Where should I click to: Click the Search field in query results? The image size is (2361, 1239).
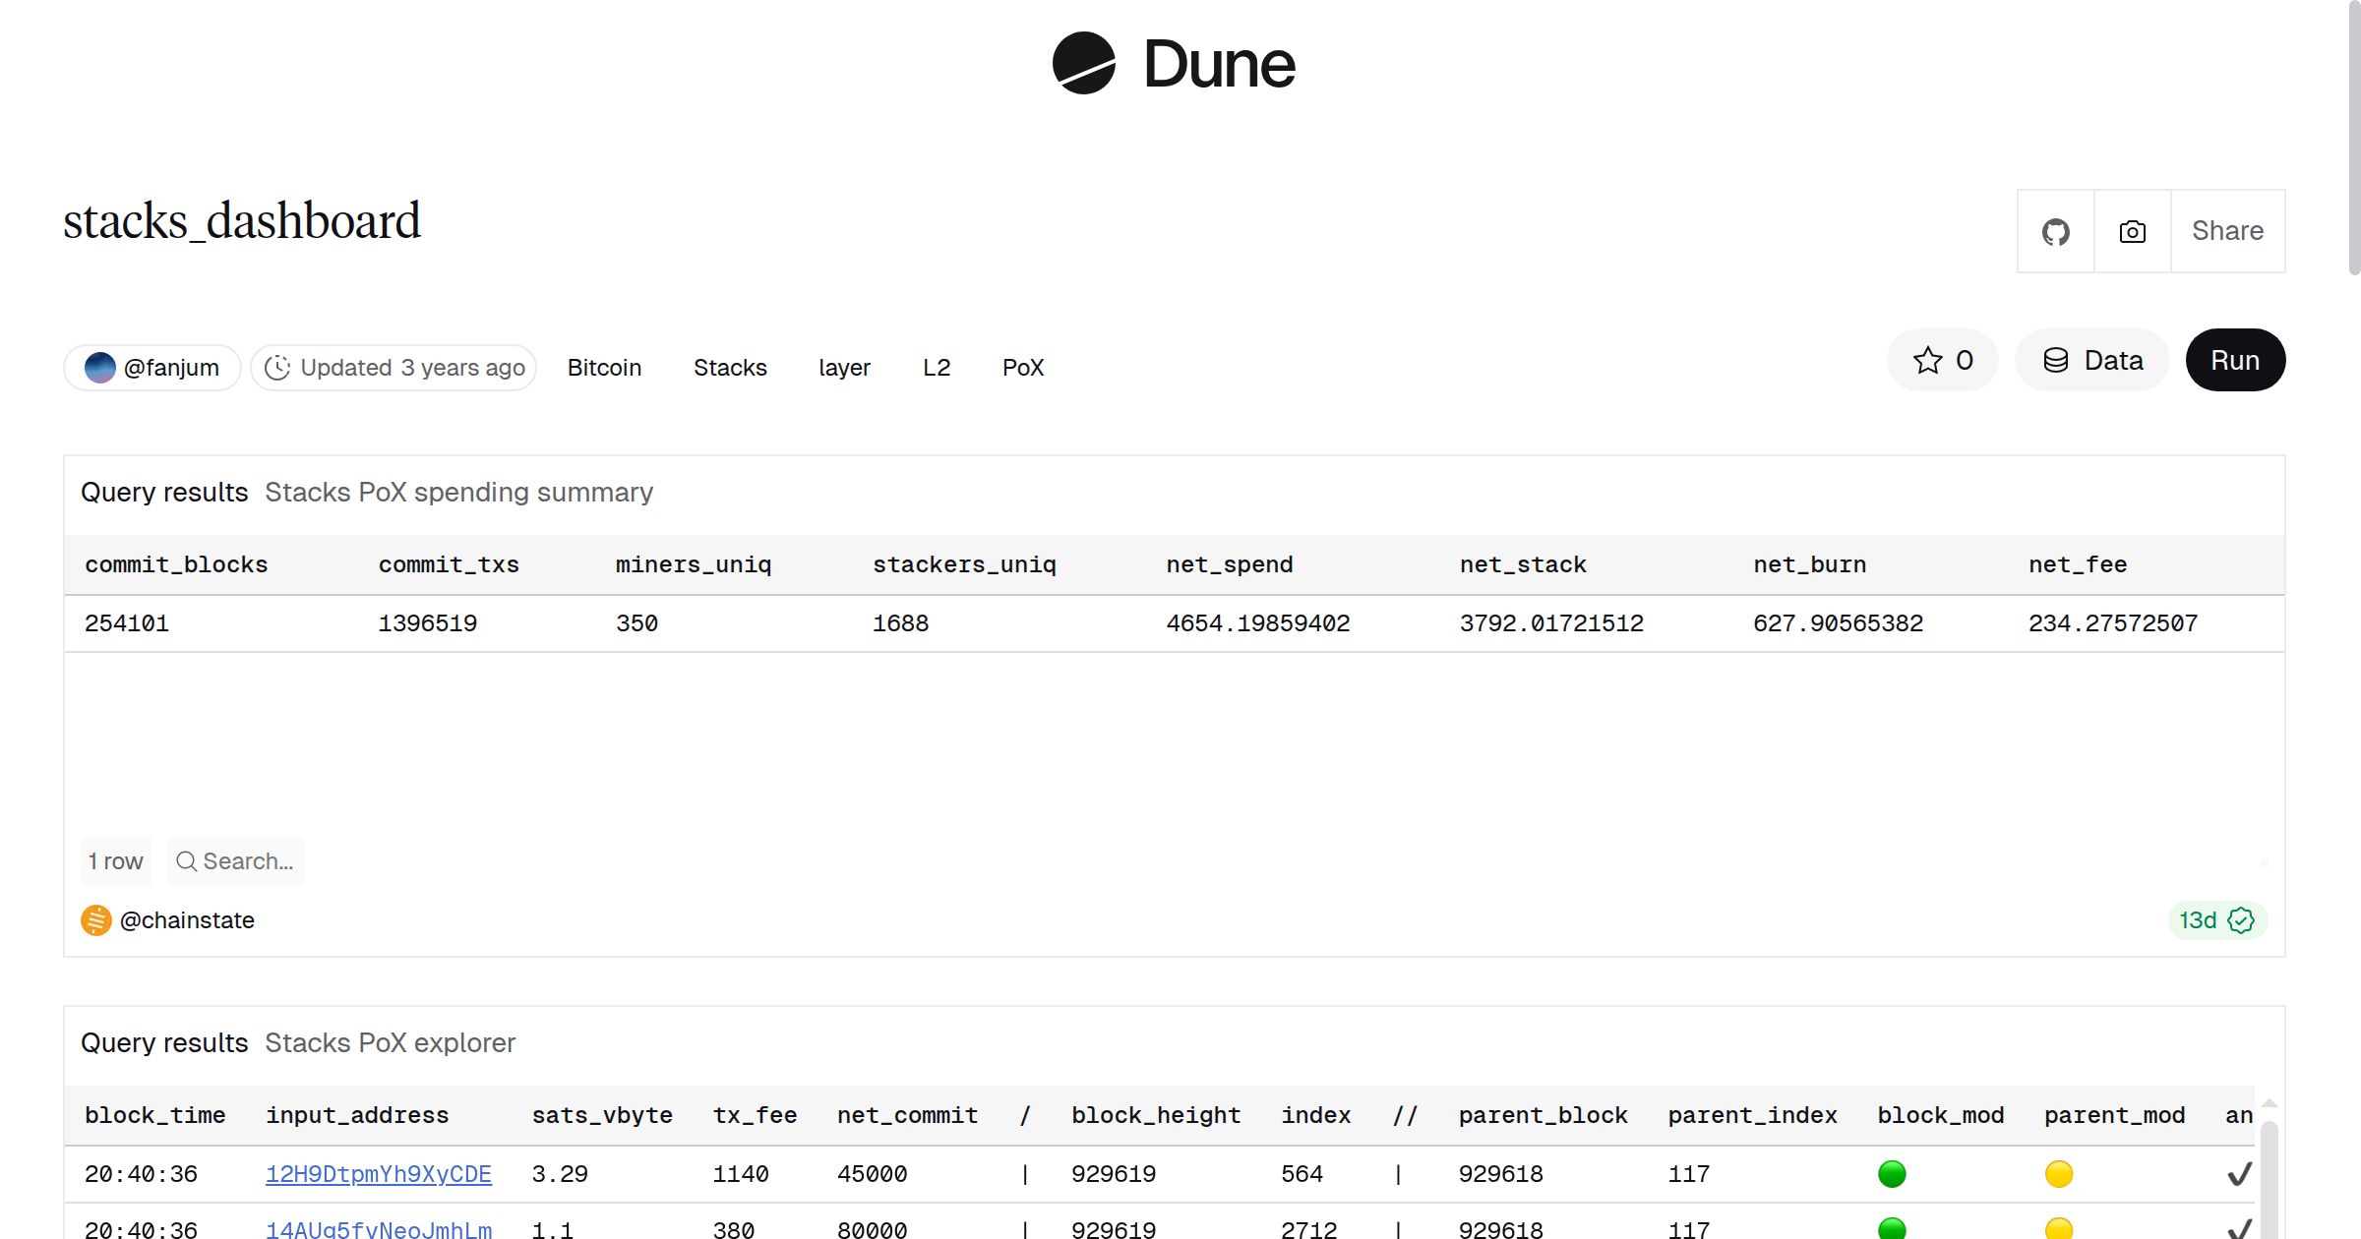(236, 860)
